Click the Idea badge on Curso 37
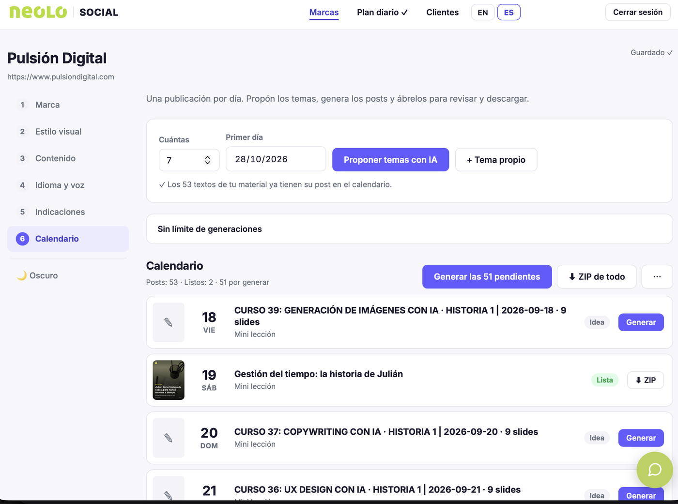This screenshot has height=504, width=678. [x=597, y=438]
